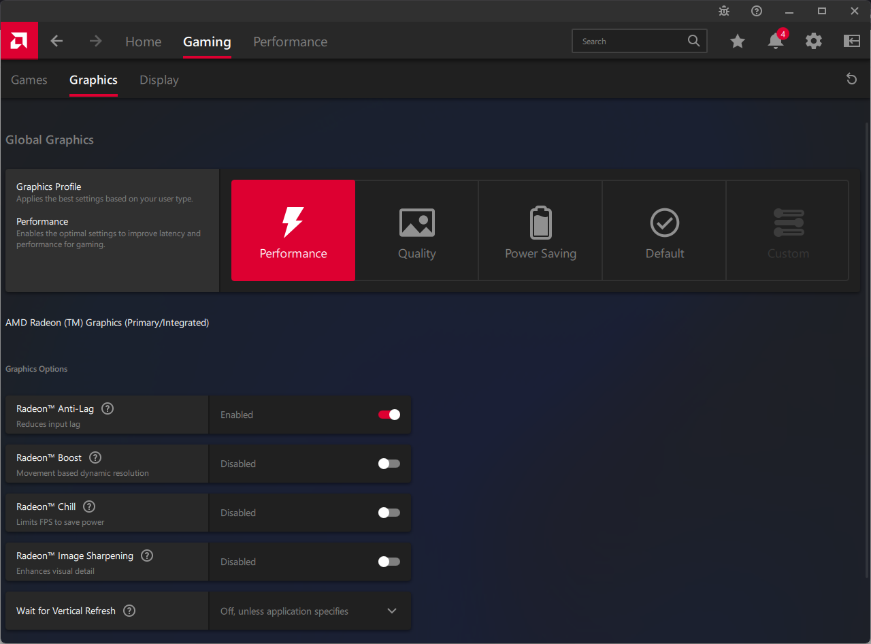Open settings gear icon
The width and height of the screenshot is (871, 644).
click(x=813, y=41)
